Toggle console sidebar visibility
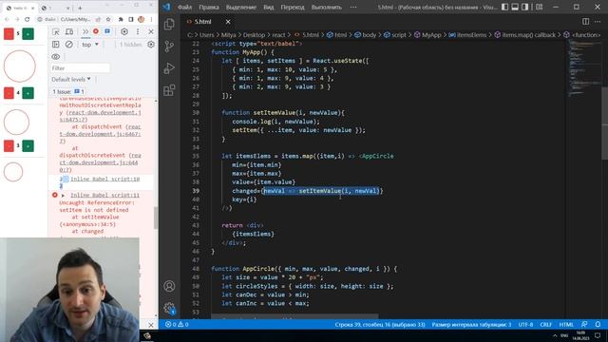Image resolution: width=608 pixels, height=342 pixels. click(x=56, y=45)
